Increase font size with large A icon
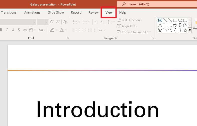Screen dimensions: 197x126 pyautogui.click(x=52, y=22)
